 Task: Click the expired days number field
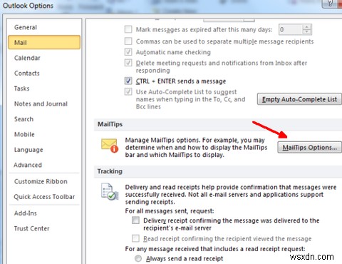(x=291, y=29)
